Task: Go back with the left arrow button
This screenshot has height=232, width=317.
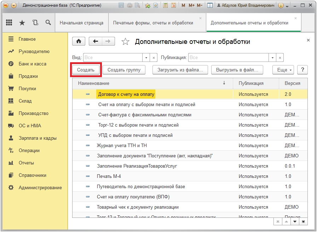Action: 96,41
